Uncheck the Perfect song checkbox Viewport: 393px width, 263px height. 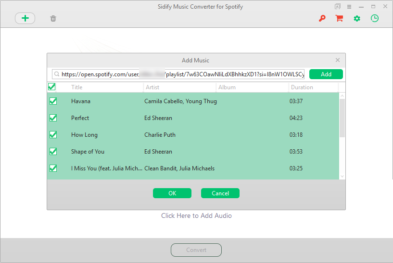(53, 118)
